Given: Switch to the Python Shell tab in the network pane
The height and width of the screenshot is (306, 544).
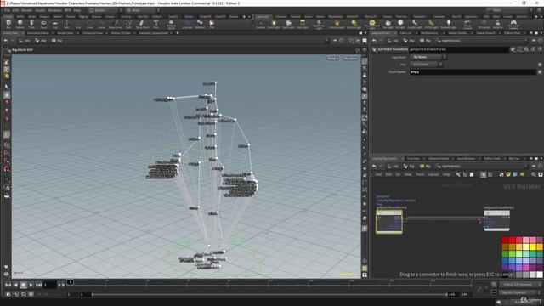Looking at the screenshot, I should click(492, 159).
